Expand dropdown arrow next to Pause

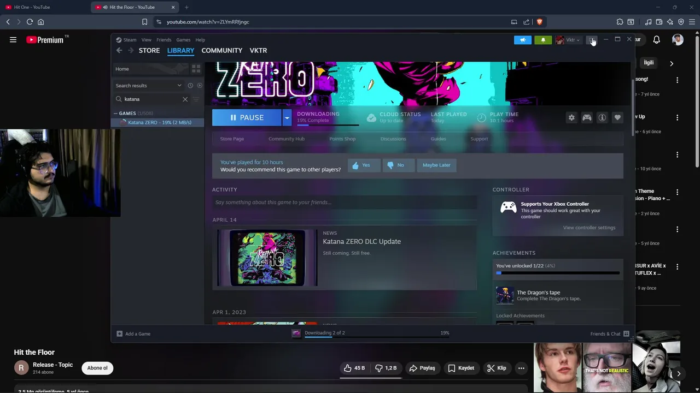coord(287,117)
